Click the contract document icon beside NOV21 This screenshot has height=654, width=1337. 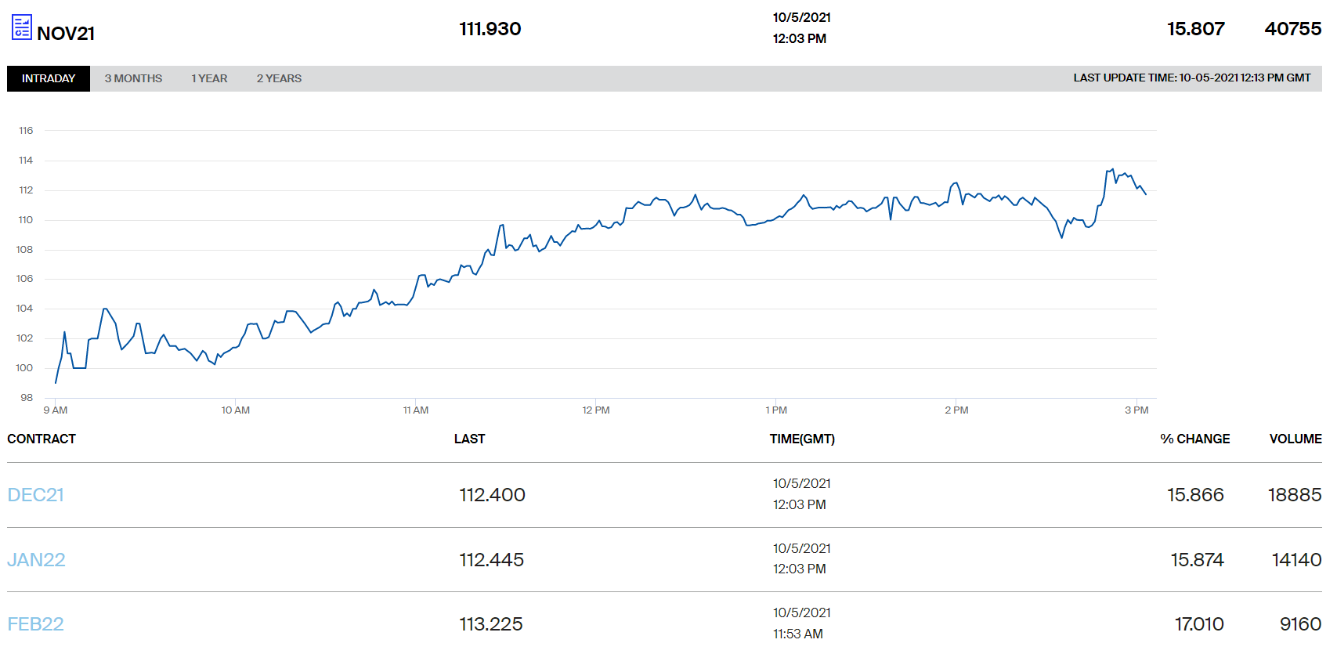[22, 27]
